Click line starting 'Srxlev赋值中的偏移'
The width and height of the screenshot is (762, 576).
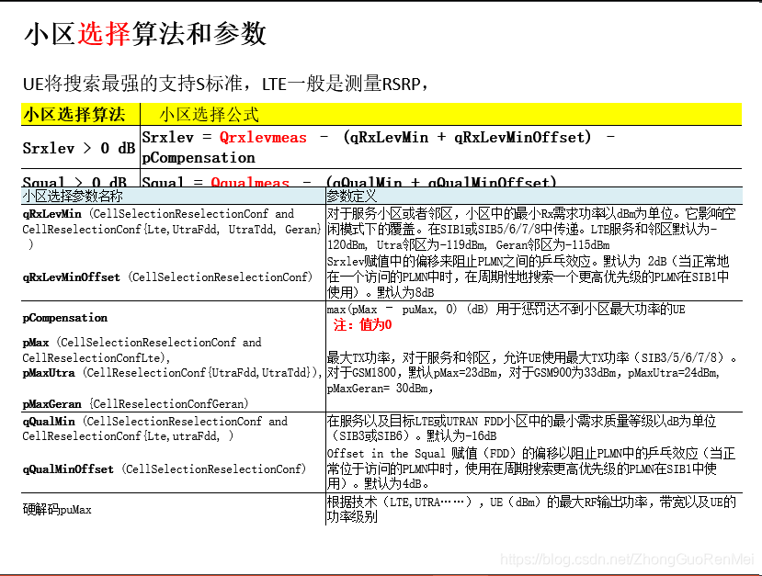coord(528,261)
